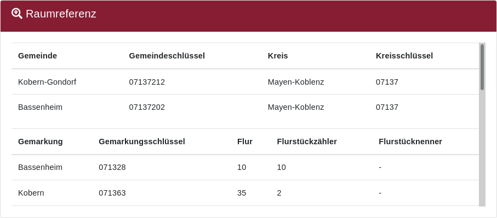Click the Gemarkungsschlüssel value 071328
Image resolution: width=497 pixels, height=218 pixels.
point(112,167)
